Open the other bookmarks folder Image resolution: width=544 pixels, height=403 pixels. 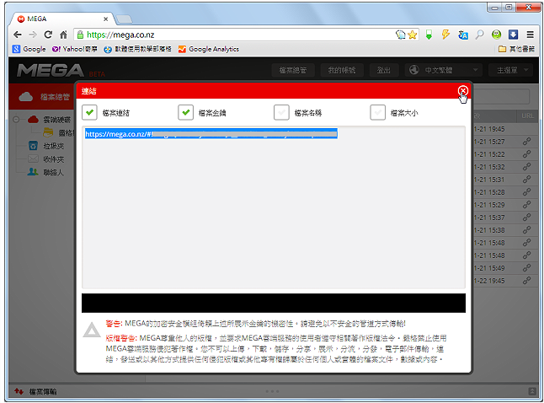(x=516, y=49)
